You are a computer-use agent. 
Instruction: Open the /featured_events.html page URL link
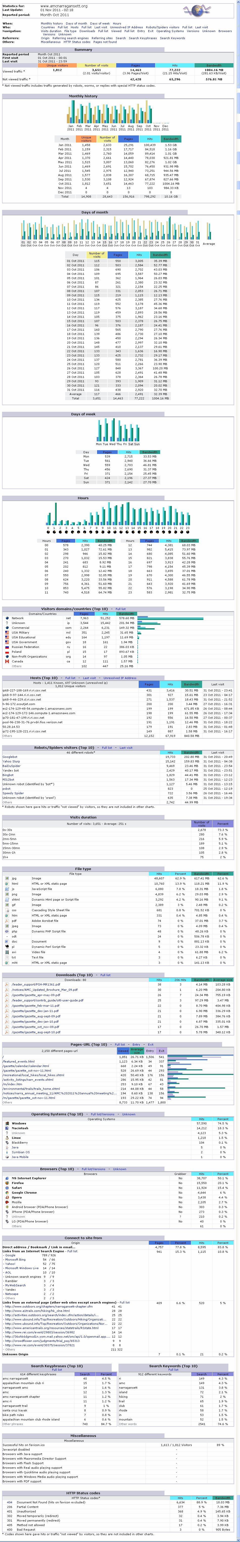tap(18, 1061)
